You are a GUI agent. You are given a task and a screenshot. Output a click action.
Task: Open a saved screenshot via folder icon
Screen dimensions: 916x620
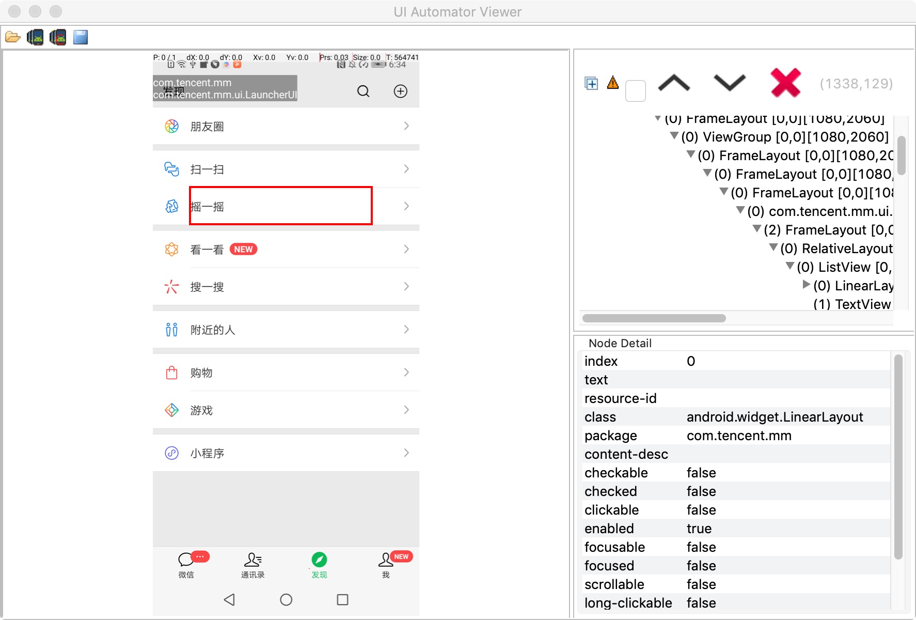coord(12,37)
